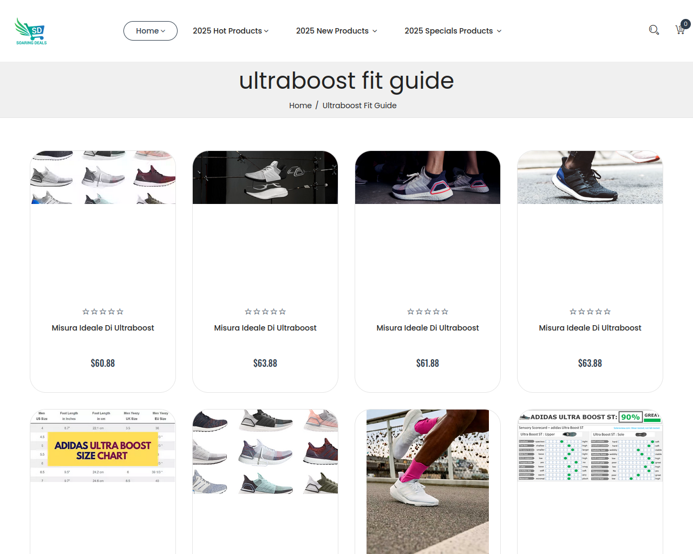Click the Home breadcrumb link
Image resolution: width=693 pixels, height=554 pixels.
pyautogui.click(x=300, y=105)
